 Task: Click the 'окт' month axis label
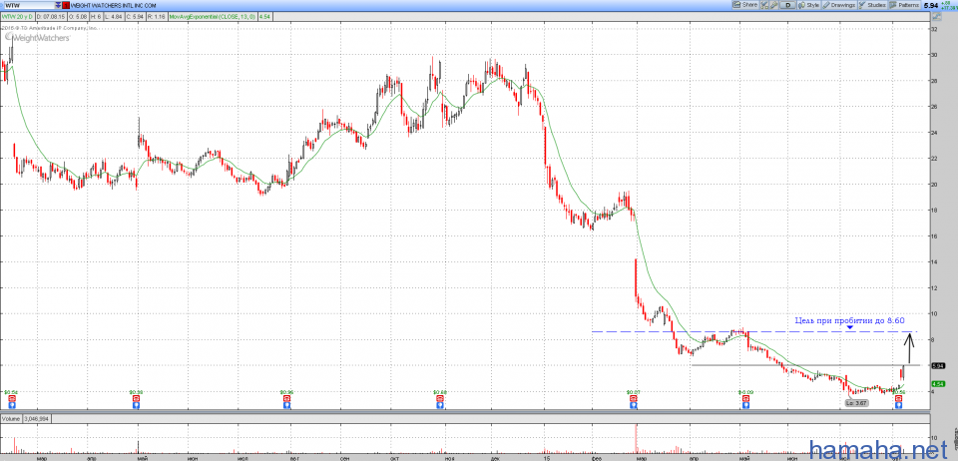pyautogui.click(x=393, y=457)
